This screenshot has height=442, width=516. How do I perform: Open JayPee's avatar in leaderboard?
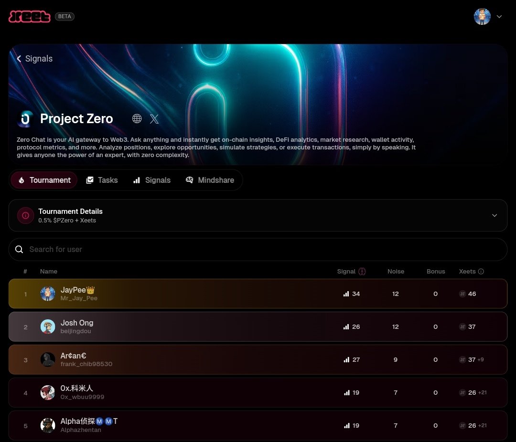point(48,294)
